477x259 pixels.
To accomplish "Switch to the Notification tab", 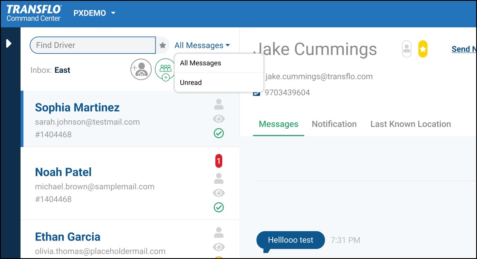I will (334, 124).
